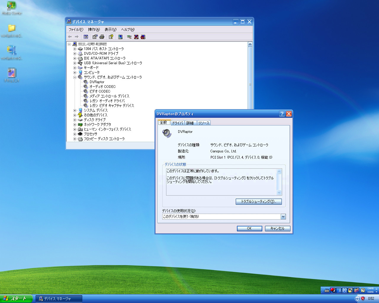Click the IME red brush input method icon
This screenshot has width=379, height=303.
coord(333,290)
